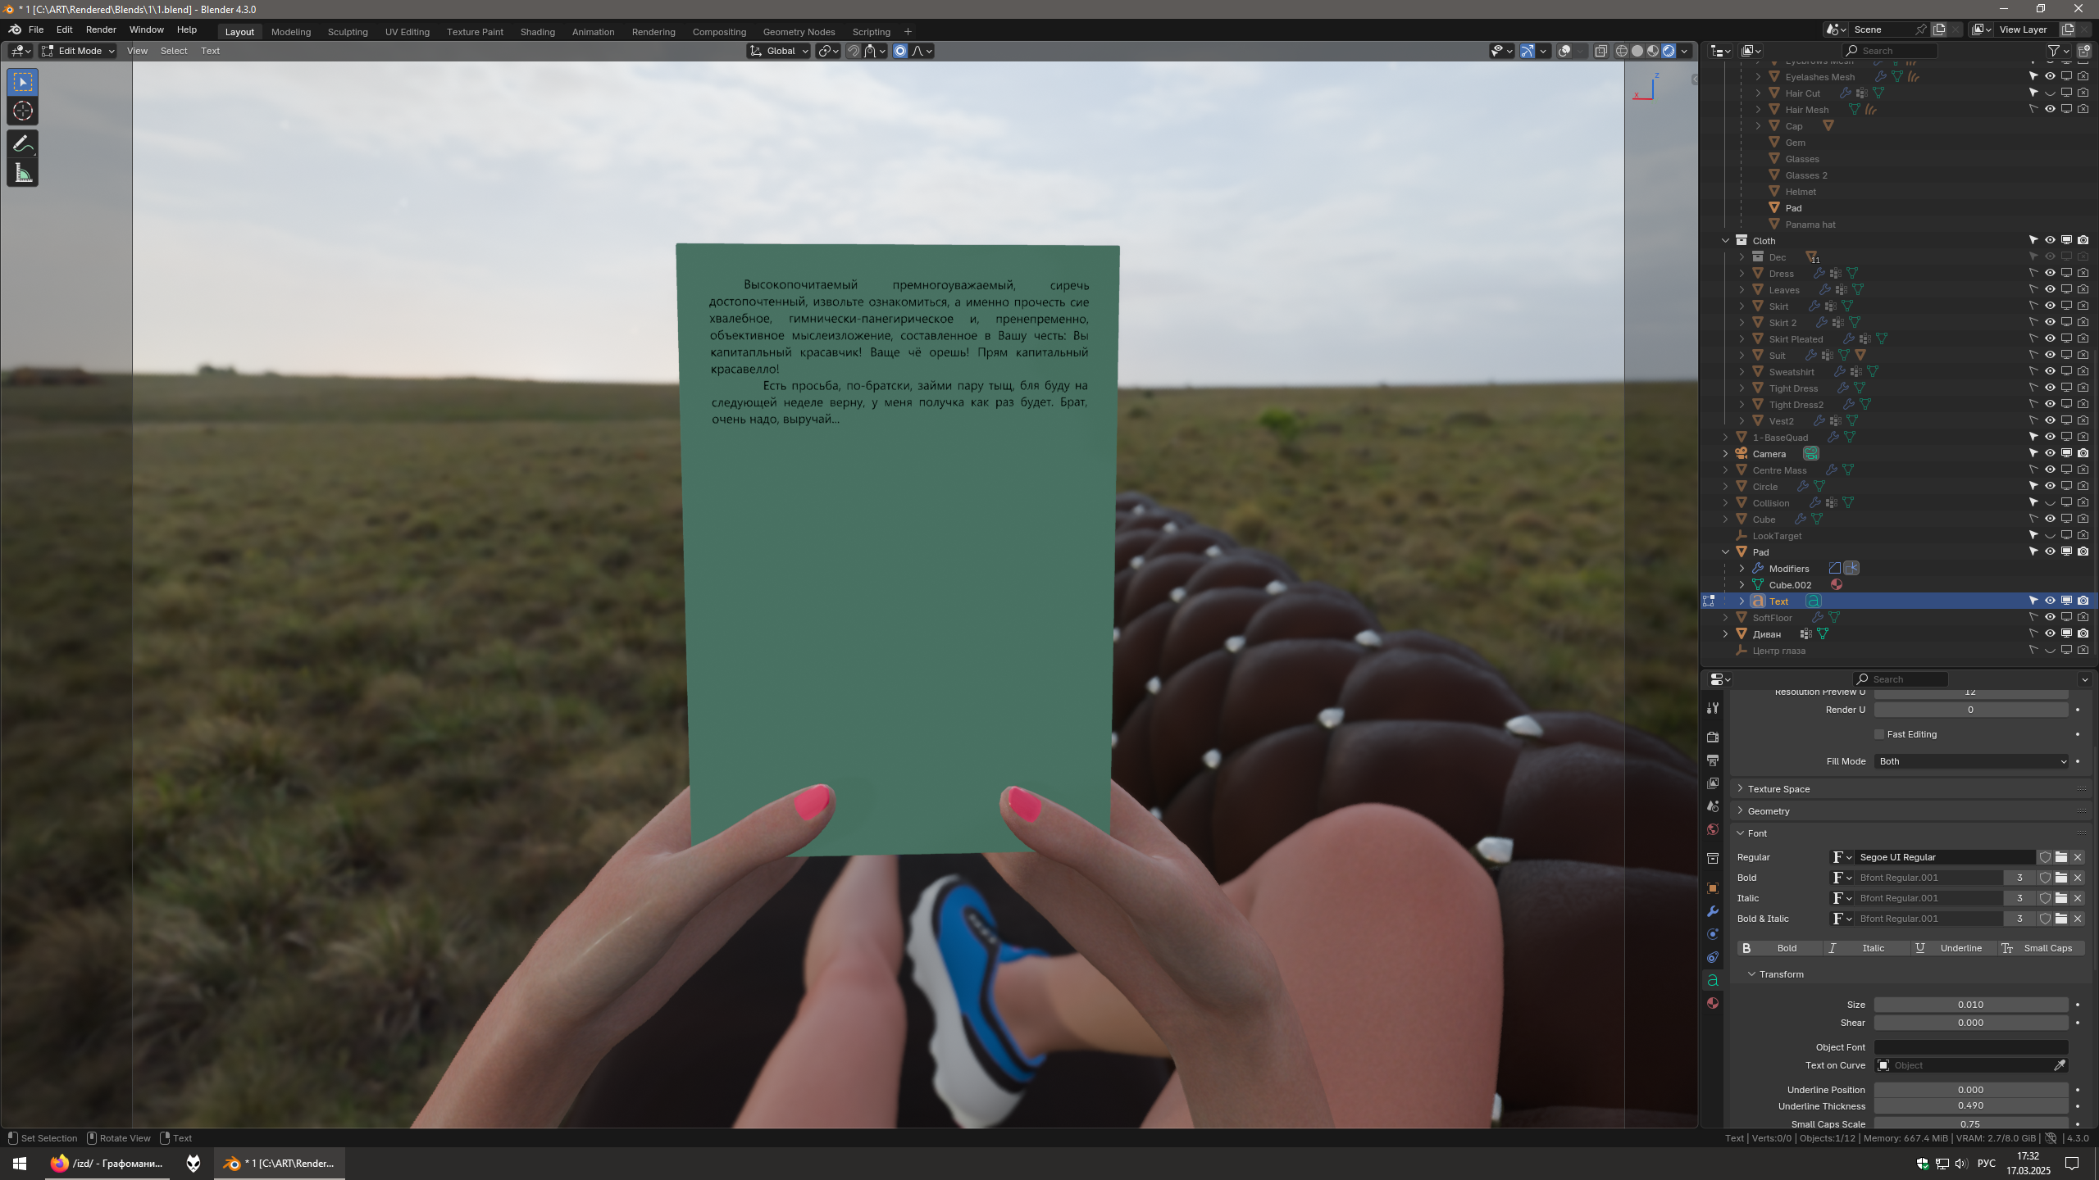Open font file for Regular font
Screen dimensions: 2099x1180
point(2061,857)
